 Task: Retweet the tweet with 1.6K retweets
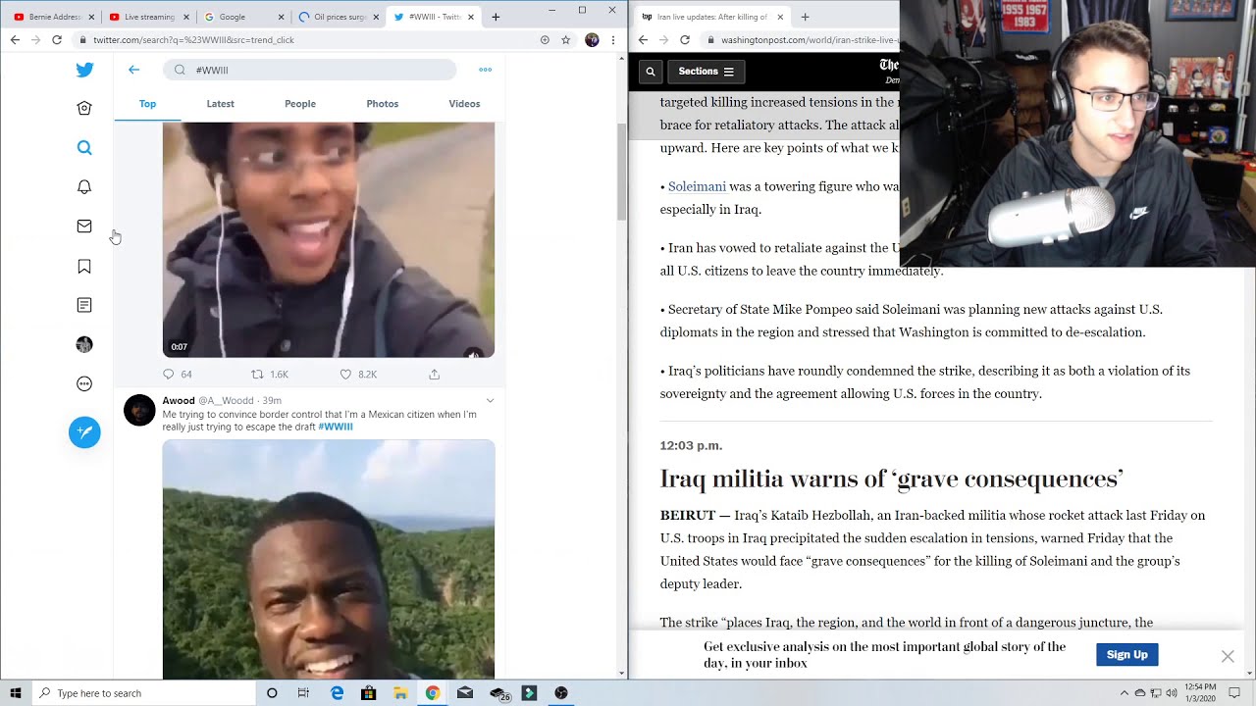point(270,375)
